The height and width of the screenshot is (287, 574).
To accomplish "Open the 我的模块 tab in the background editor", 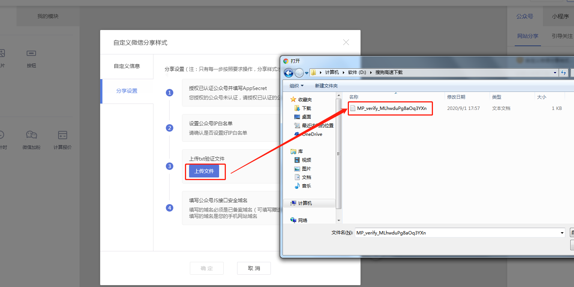I will point(48,16).
